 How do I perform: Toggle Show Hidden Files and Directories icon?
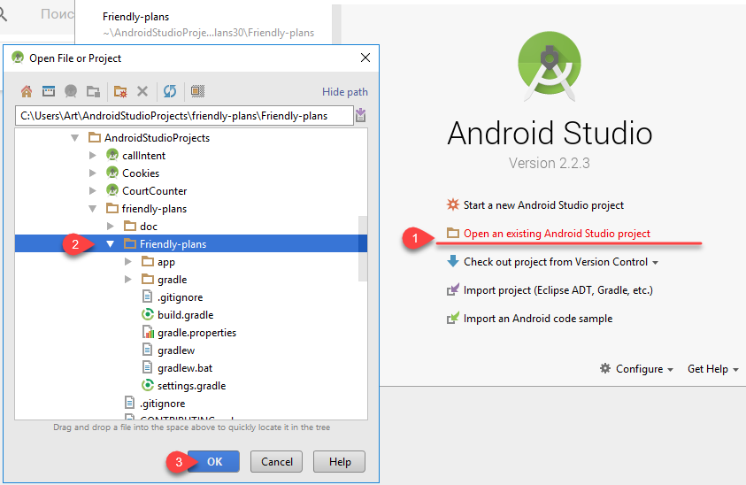click(197, 91)
